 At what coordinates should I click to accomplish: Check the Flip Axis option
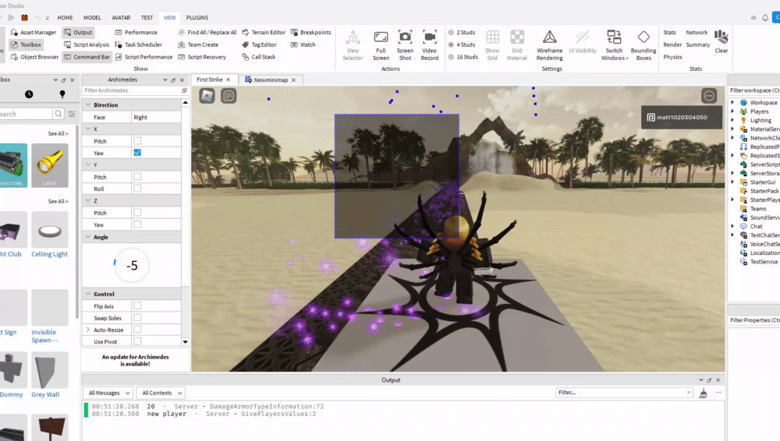point(137,306)
